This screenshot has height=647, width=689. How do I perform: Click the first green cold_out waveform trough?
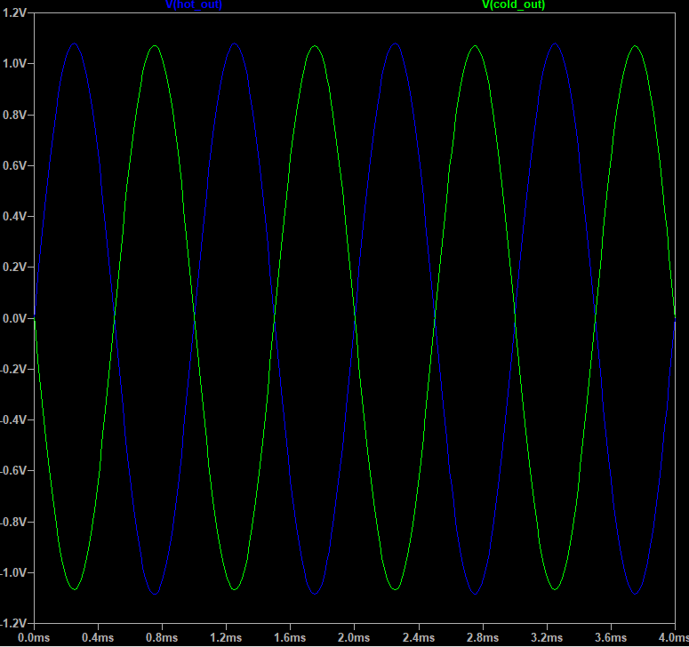point(75,589)
